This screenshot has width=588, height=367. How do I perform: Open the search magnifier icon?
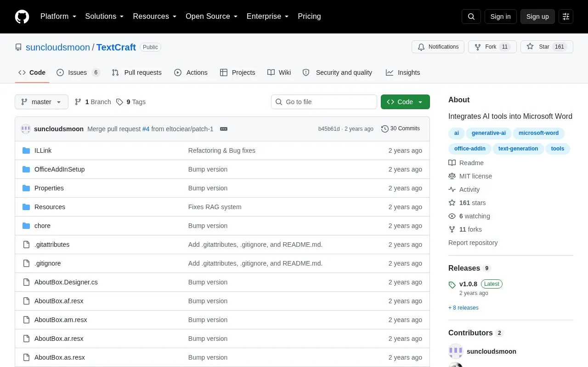tap(471, 17)
